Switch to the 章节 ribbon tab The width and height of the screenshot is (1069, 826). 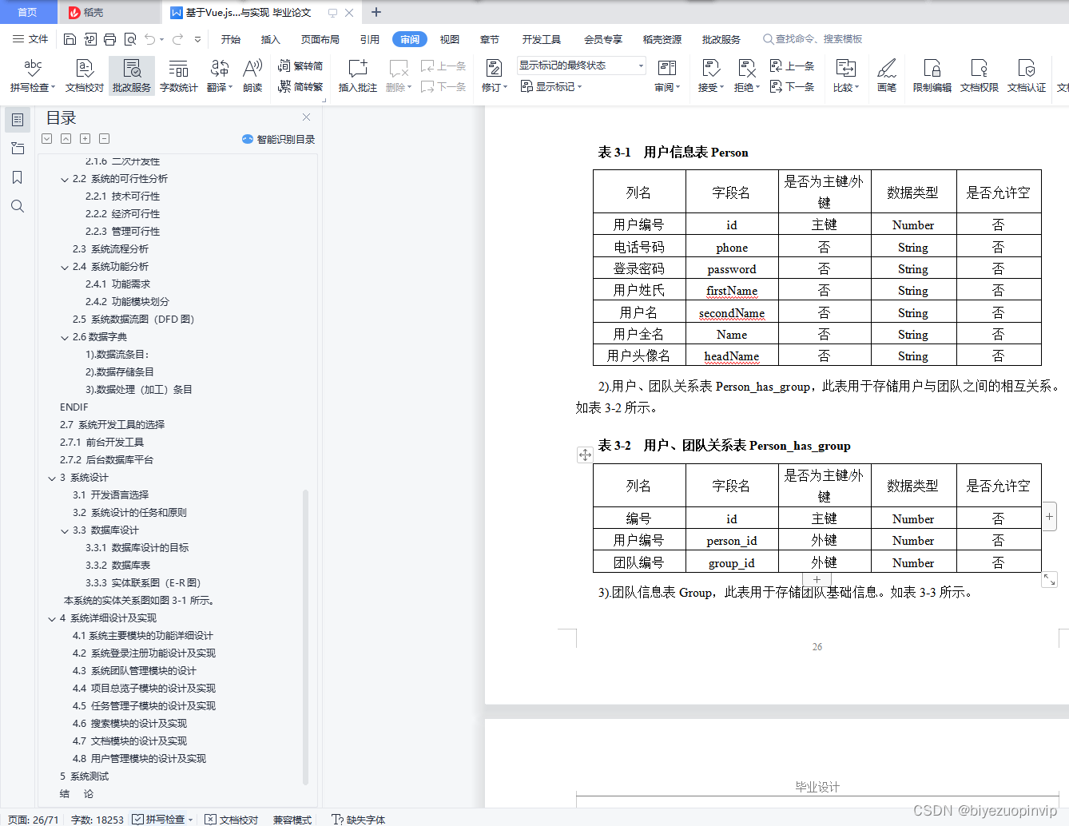click(490, 39)
